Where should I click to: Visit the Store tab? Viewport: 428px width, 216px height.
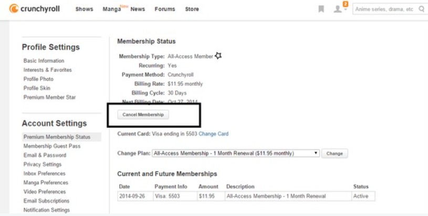192,9
